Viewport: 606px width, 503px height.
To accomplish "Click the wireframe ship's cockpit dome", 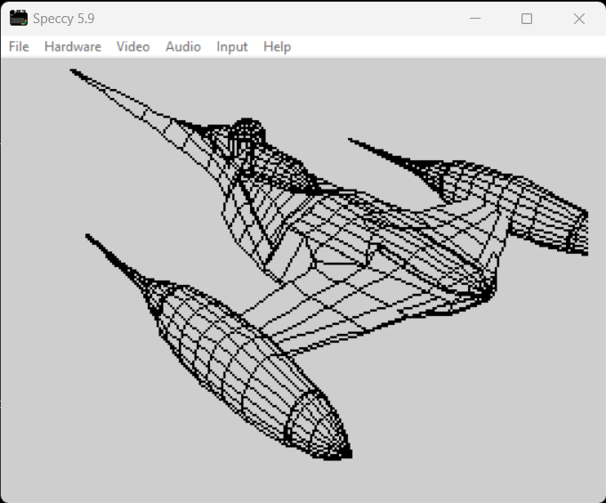I will (x=248, y=135).
